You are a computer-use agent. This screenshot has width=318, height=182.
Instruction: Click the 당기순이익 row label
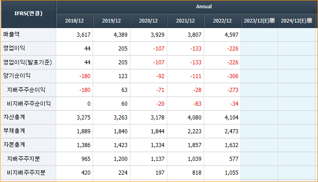point(17,76)
